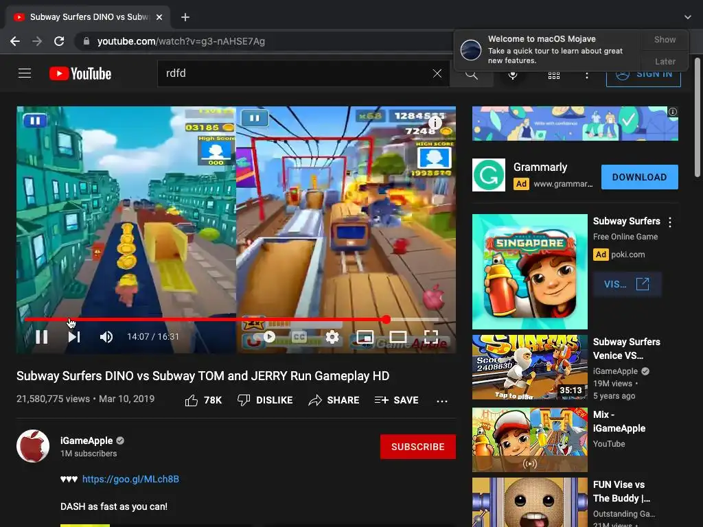
Task: Click the video info card icon
Action: (x=435, y=122)
